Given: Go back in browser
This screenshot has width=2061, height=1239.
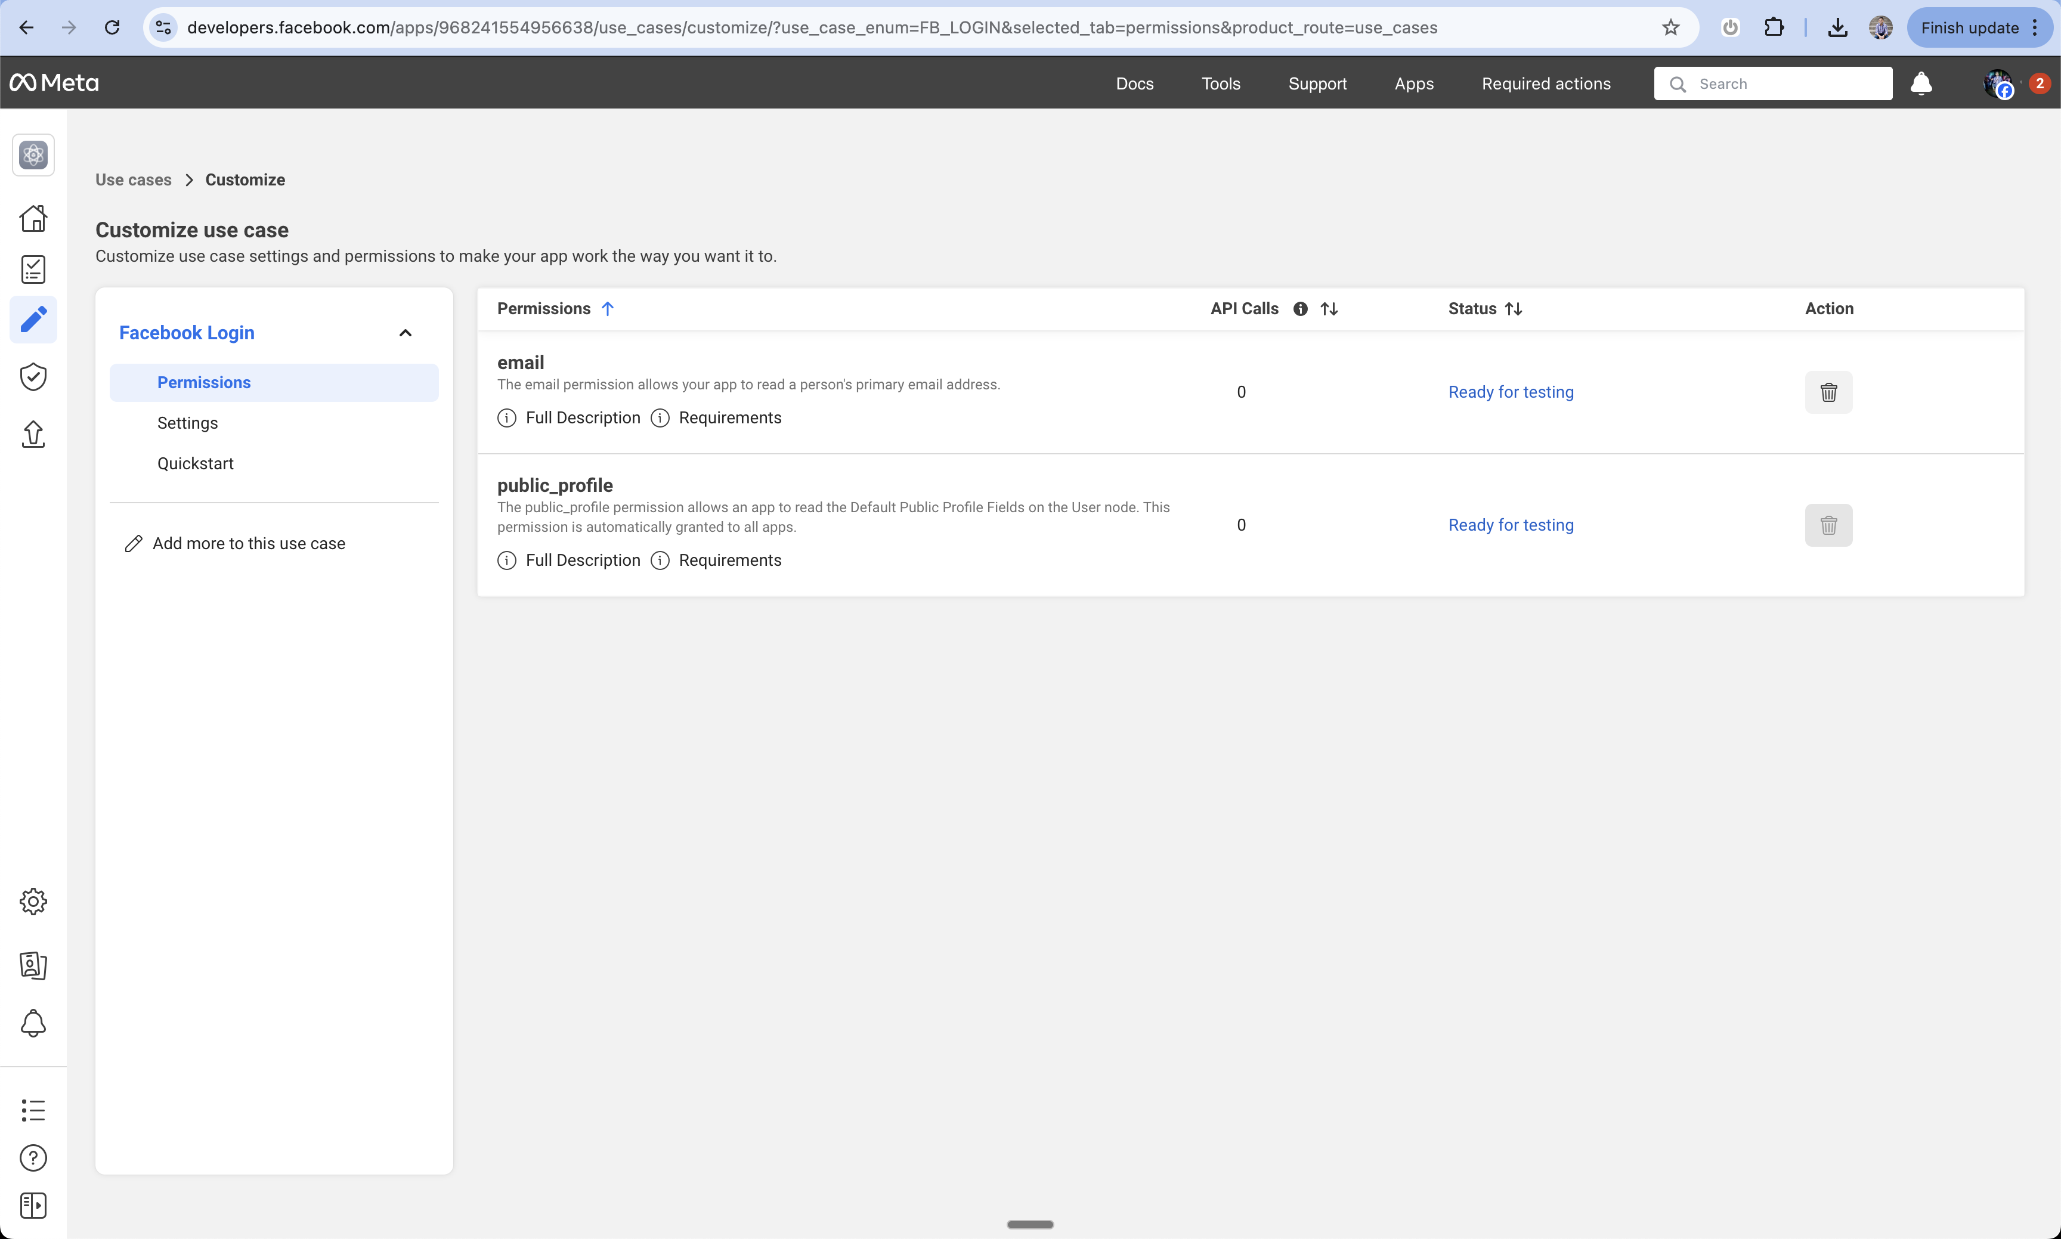Looking at the screenshot, I should point(27,27).
